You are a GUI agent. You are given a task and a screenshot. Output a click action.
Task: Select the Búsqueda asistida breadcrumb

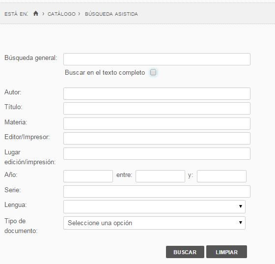pos(111,14)
